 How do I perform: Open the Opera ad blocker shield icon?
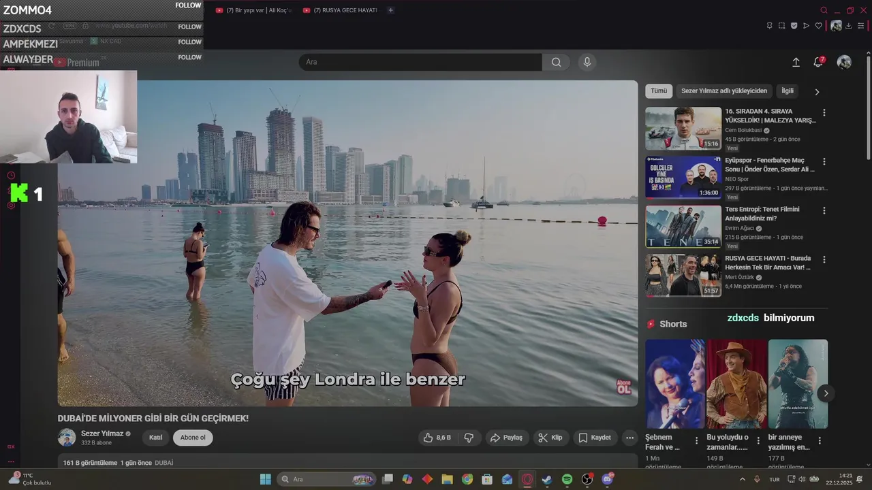coord(794,26)
